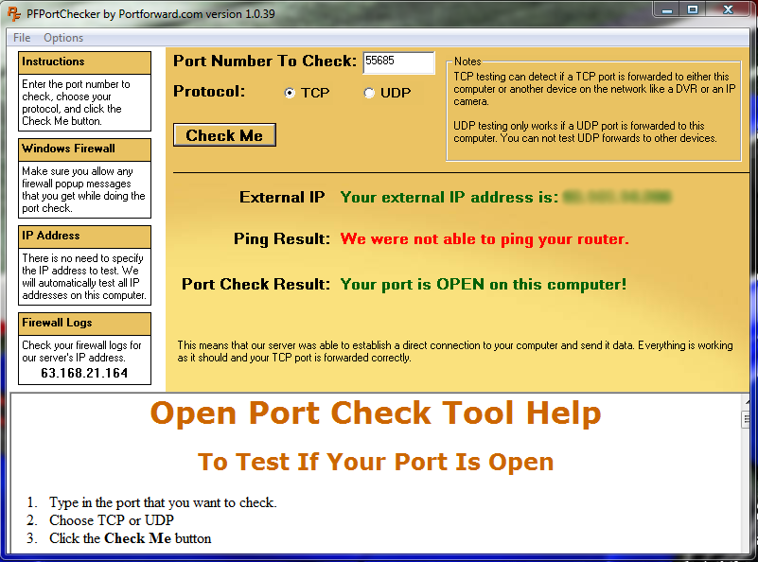Click the Instructions panel header
758x562 pixels.
[84, 62]
